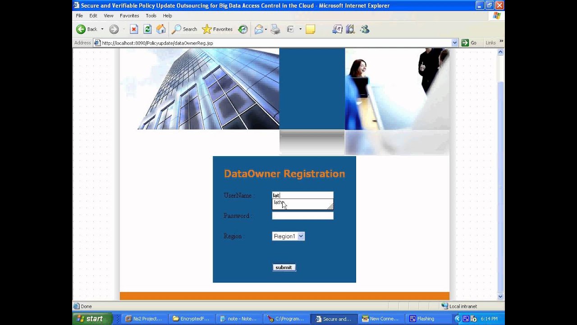Expand the Mail dropdown arrow
Screen dimensions: 577x325
(x=266, y=29)
